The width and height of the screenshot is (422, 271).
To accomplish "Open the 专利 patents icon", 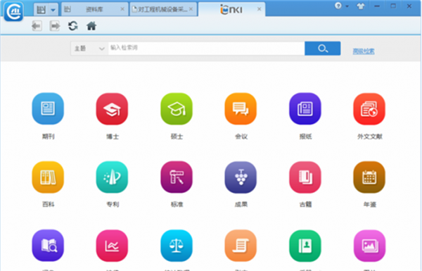I will click(112, 177).
